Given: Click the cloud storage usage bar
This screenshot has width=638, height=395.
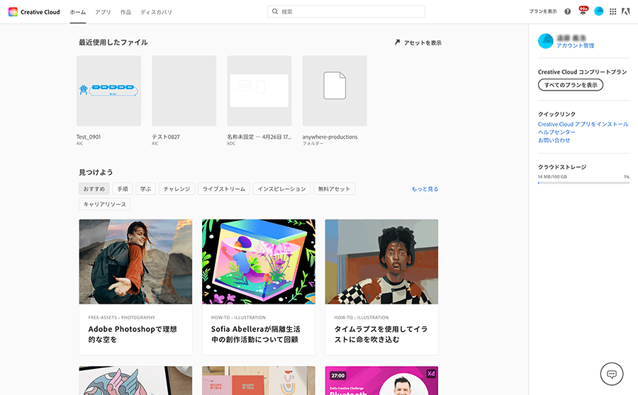Looking at the screenshot, I should tap(583, 183).
